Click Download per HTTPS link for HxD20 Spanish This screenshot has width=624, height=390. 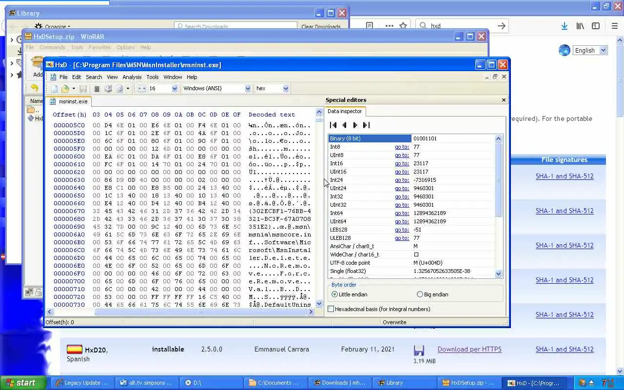tap(469, 349)
